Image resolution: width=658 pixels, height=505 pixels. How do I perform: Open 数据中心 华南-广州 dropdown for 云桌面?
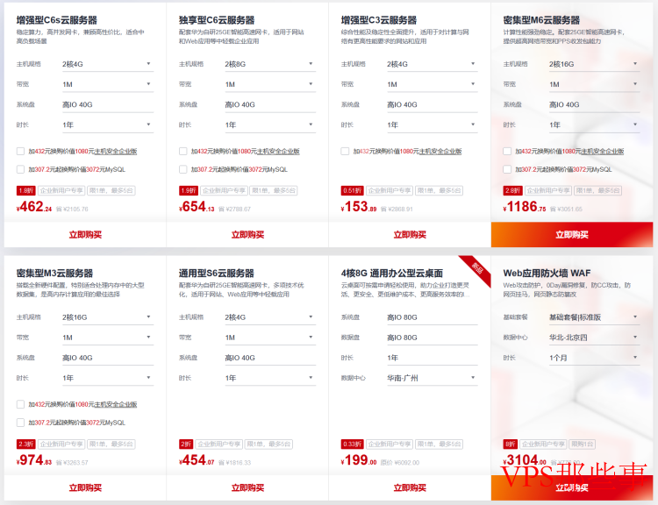(x=433, y=379)
